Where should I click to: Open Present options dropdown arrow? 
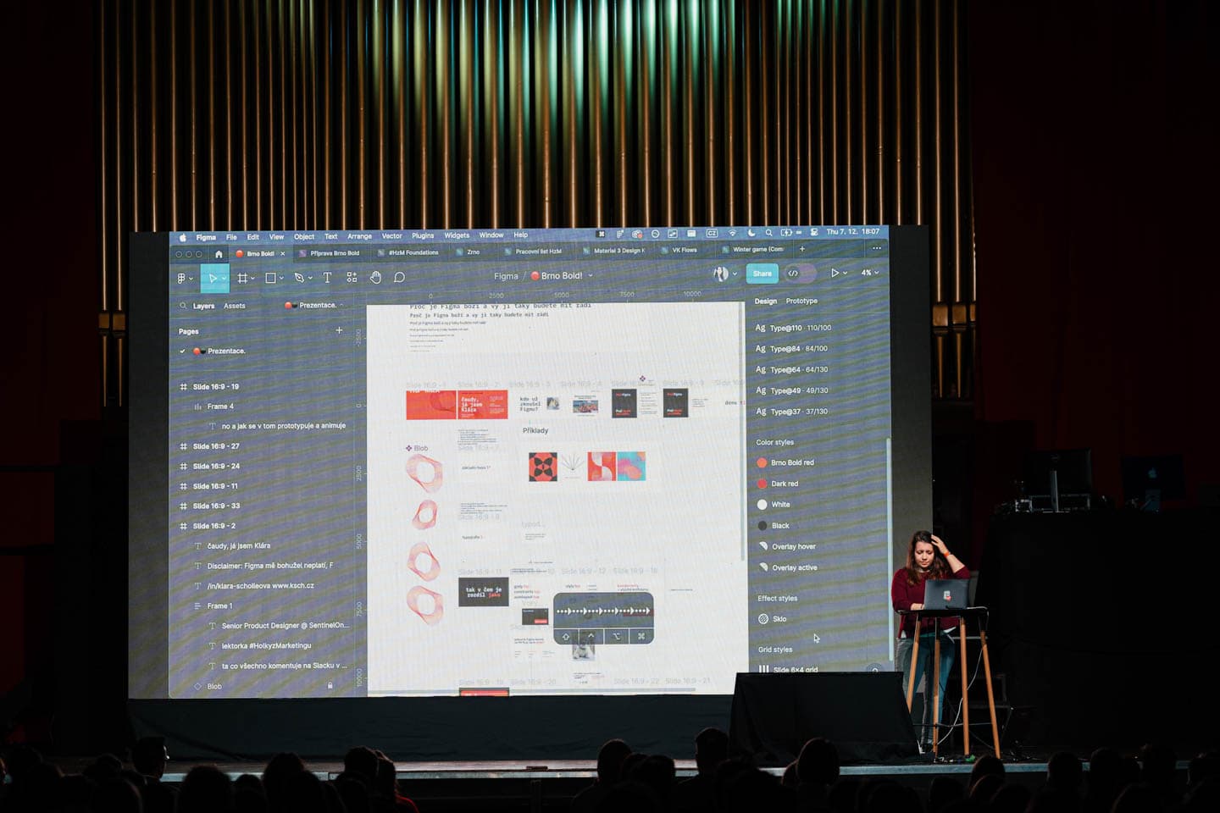tap(845, 273)
